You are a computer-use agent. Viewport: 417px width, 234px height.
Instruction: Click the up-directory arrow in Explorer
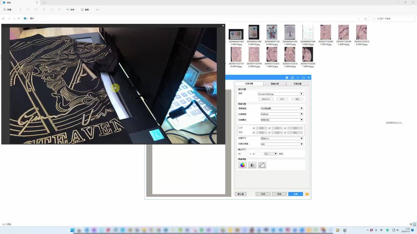coord(19,19)
